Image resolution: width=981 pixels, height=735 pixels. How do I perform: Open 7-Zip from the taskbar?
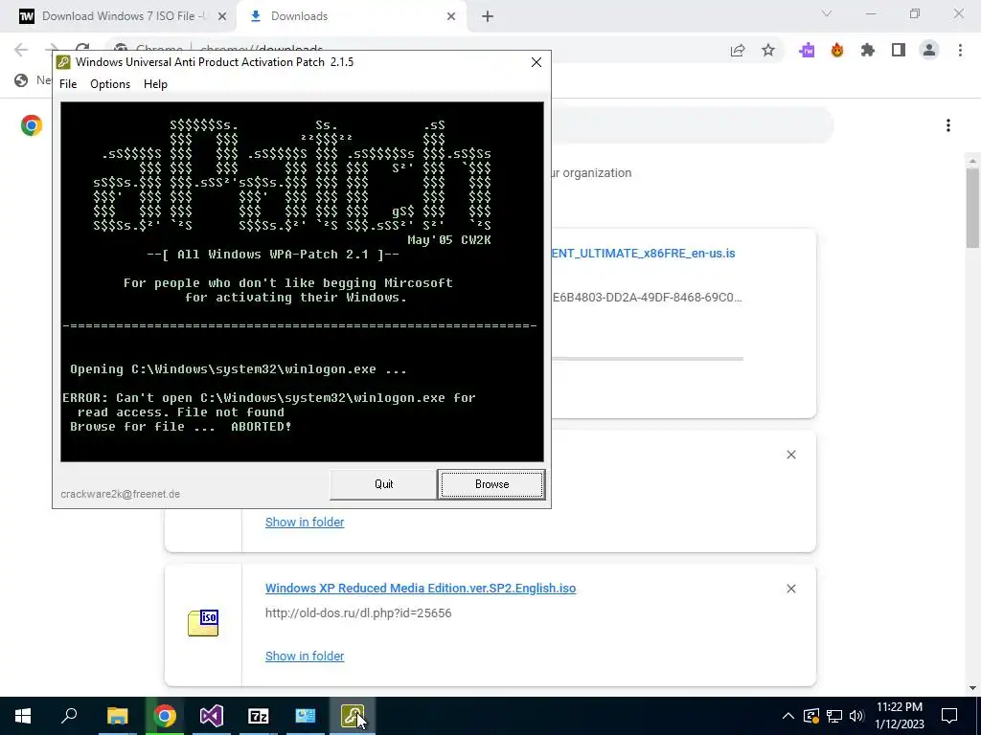[x=259, y=716]
